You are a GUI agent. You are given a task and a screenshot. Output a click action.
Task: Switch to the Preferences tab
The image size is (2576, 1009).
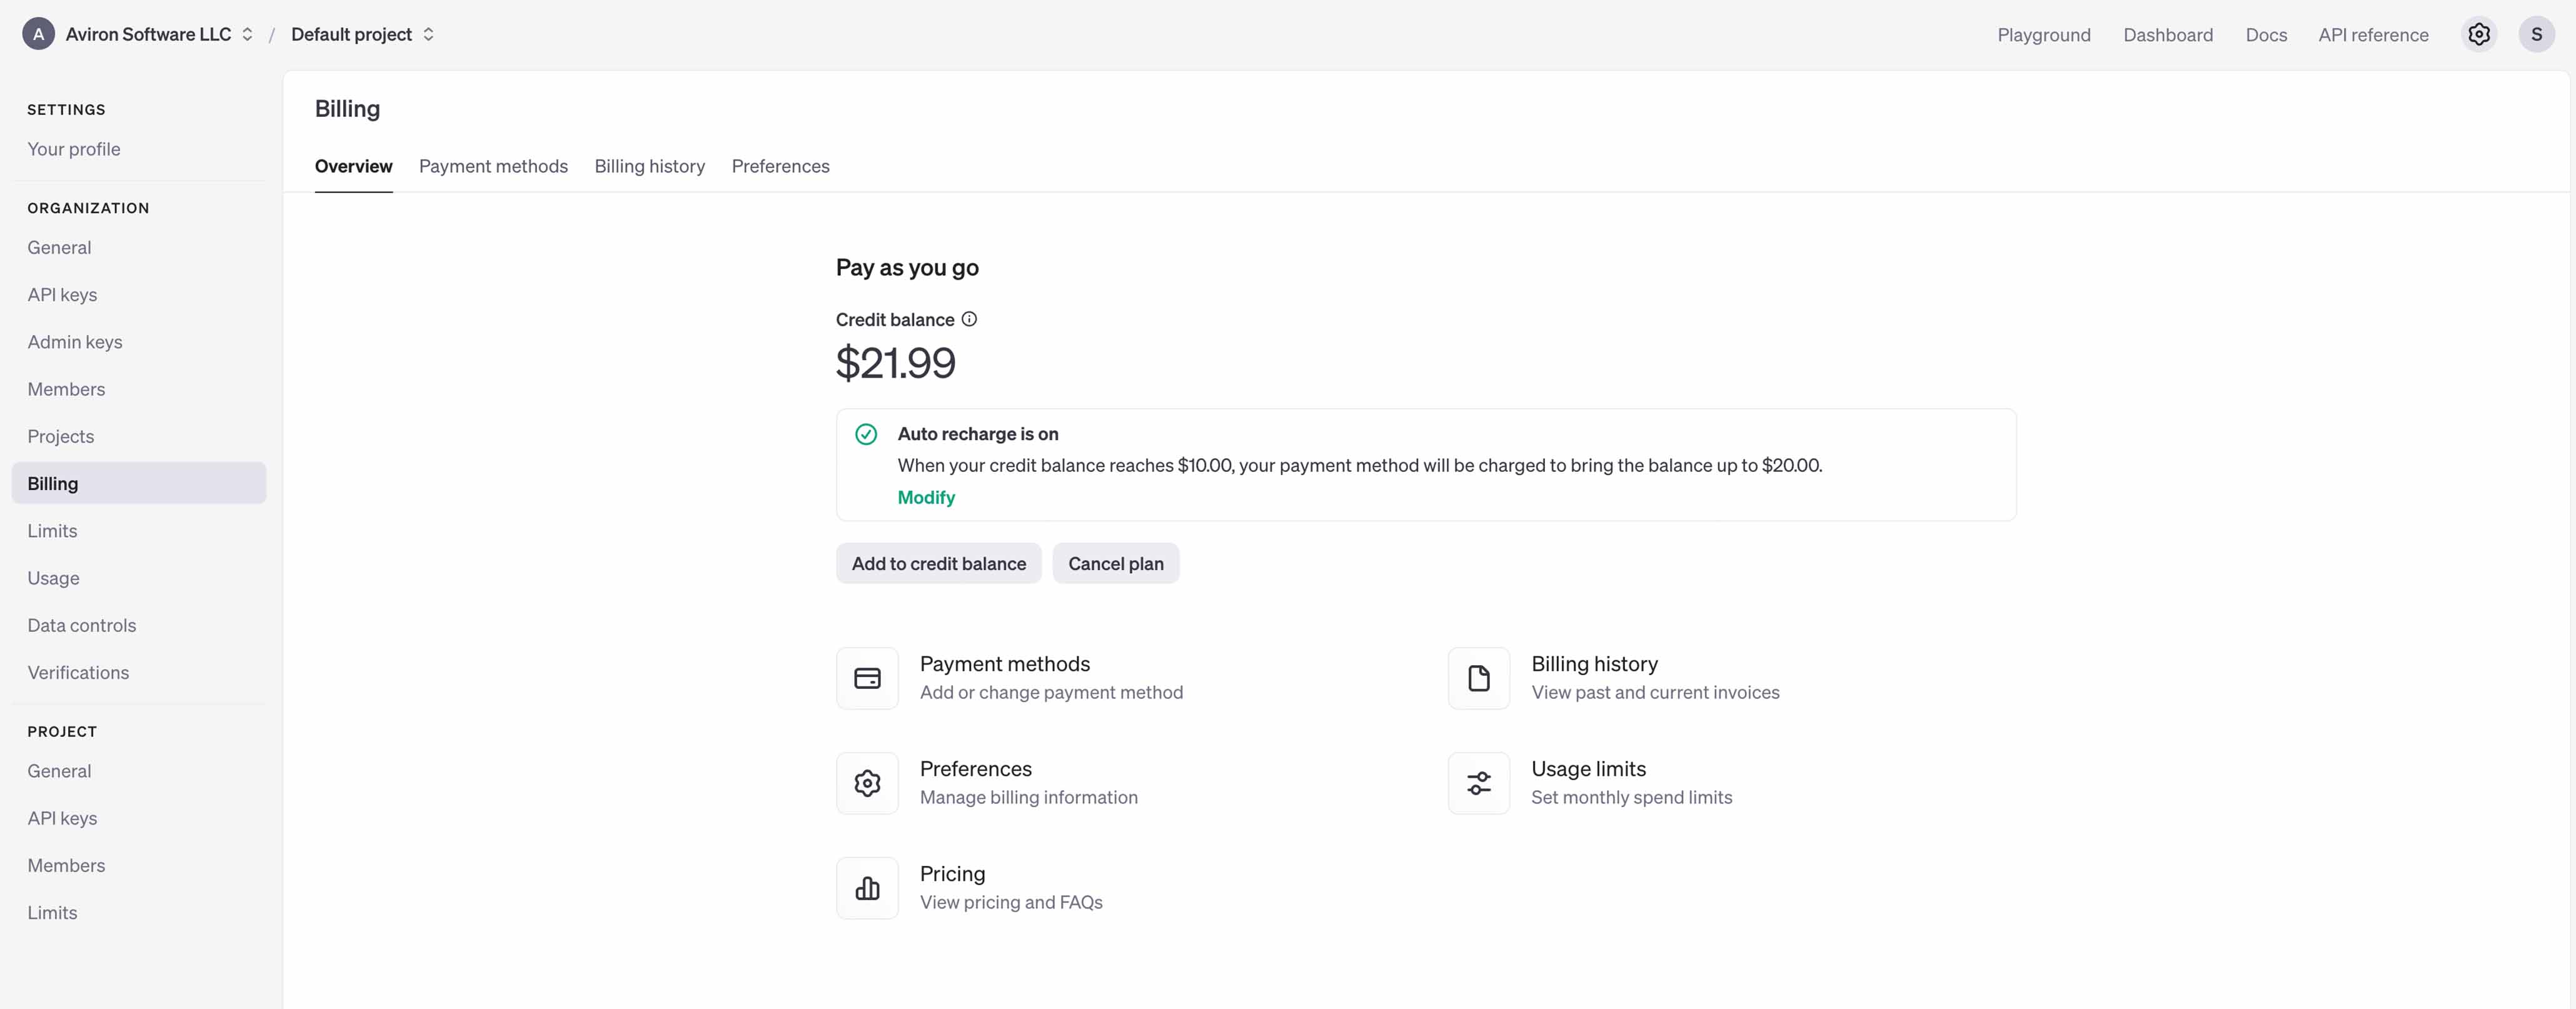780,166
